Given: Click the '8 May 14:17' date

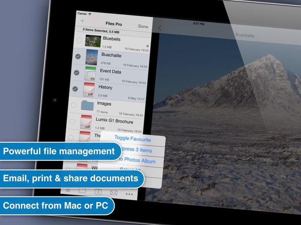Looking at the screenshot, I should point(136,98).
